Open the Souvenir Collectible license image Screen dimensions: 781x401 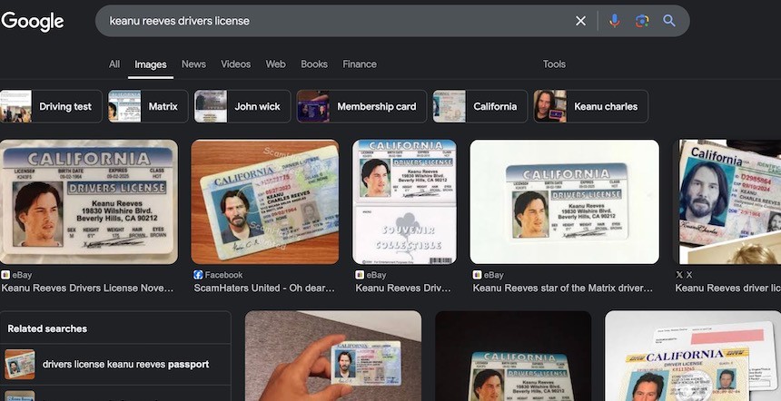(404, 201)
